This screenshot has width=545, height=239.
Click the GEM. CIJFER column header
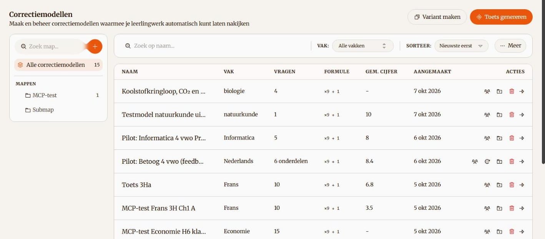point(381,72)
